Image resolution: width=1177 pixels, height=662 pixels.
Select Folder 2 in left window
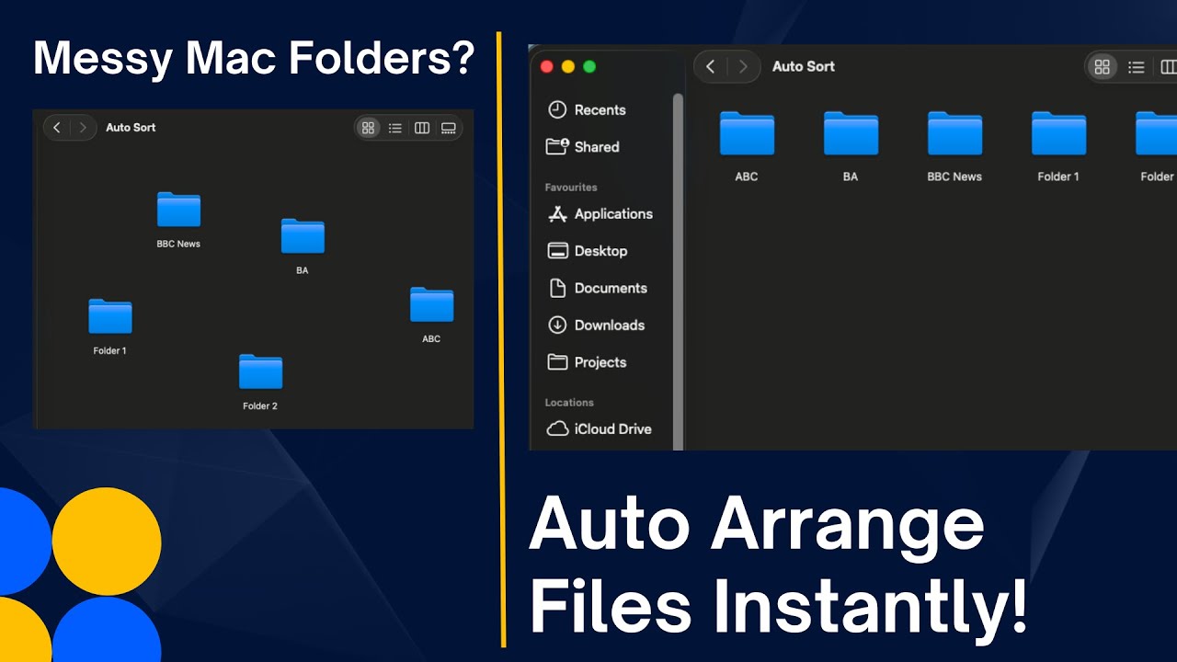260,382
